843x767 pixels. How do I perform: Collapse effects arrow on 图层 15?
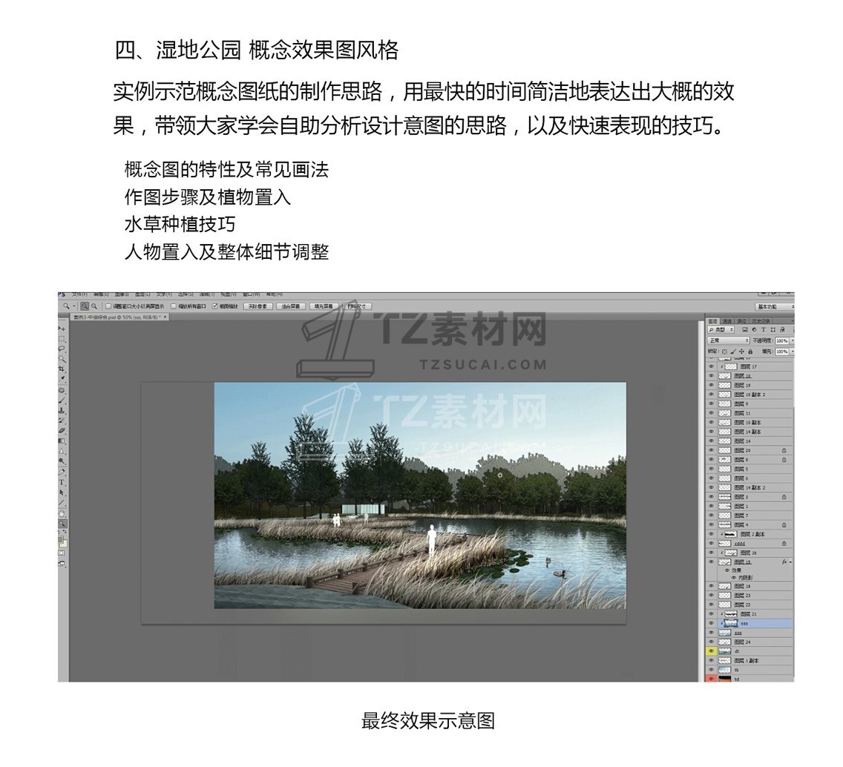click(790, 562)
